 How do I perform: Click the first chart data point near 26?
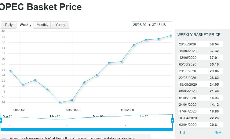10,71
